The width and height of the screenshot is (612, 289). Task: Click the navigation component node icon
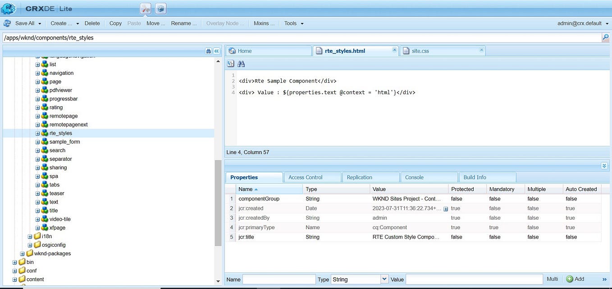[45, 73]
